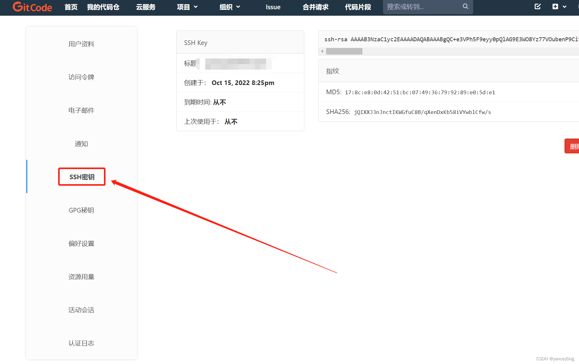Open 云服务 in the top navigation
The image size is (579, 364).
tap(146, 7)
